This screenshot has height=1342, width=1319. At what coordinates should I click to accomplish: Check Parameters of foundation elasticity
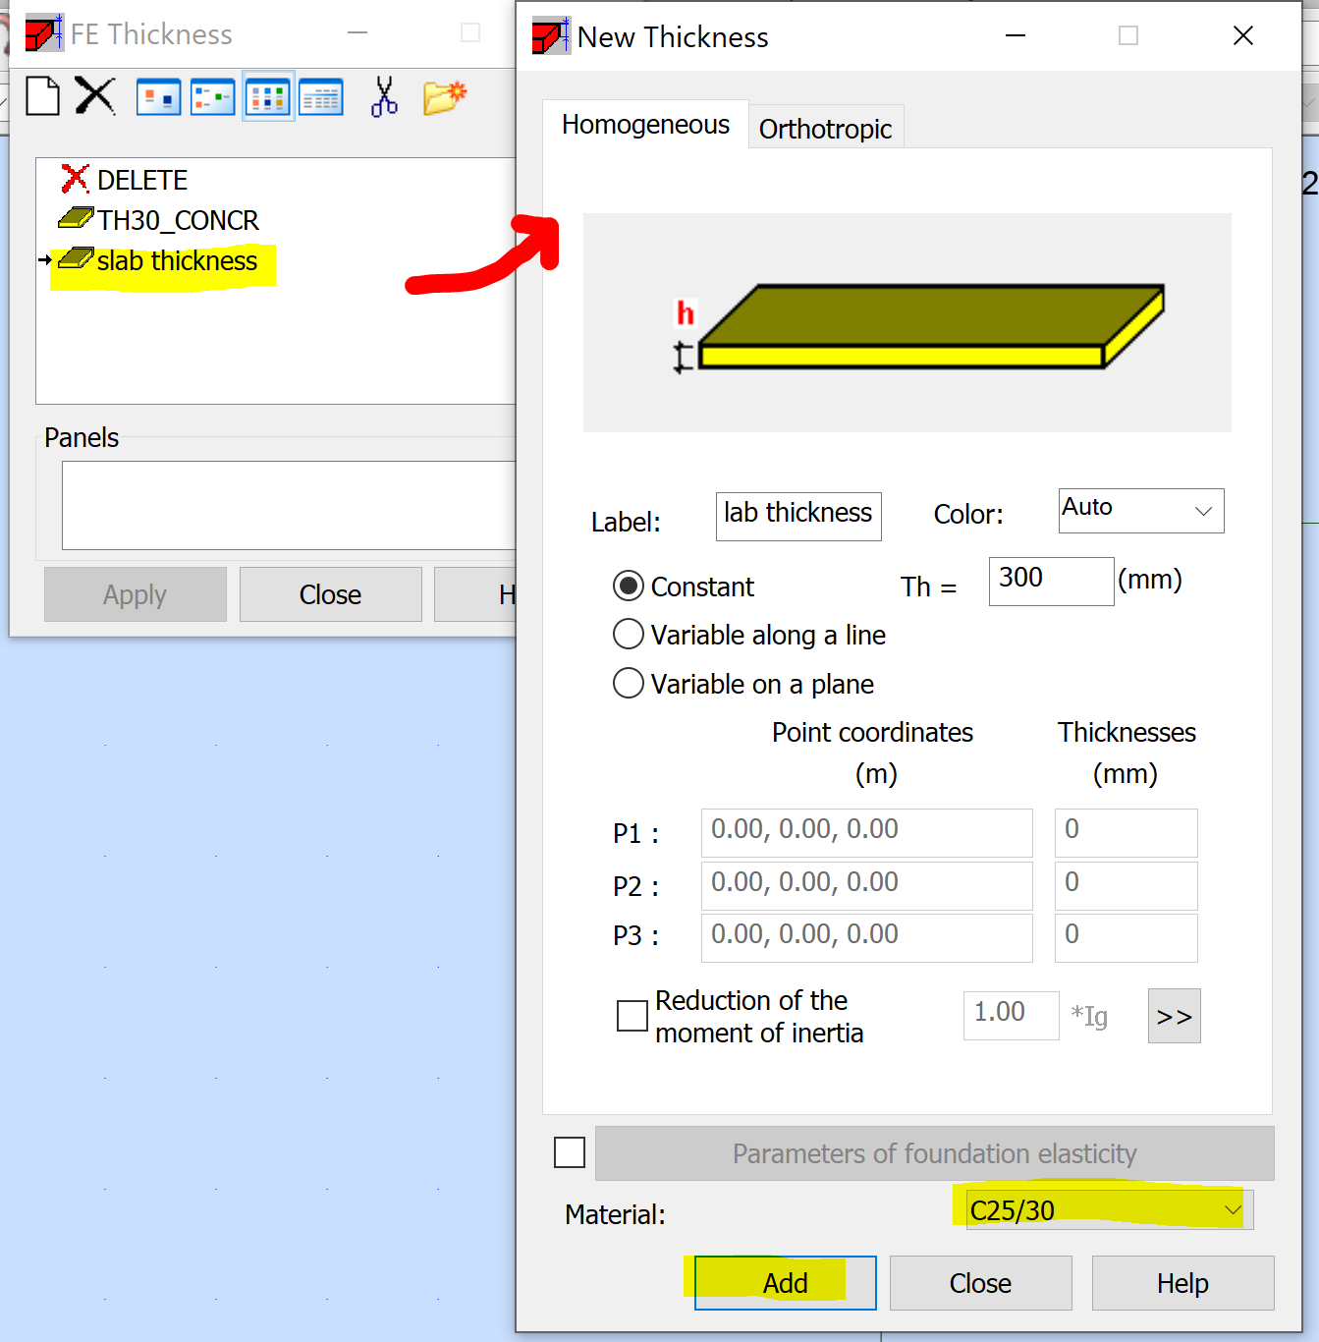pyautogui.click(x=569, y=1152)
